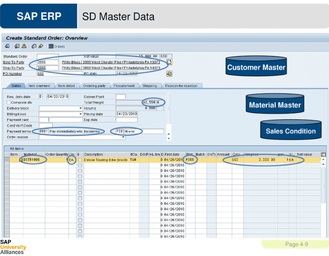Viewport: 329px width, 256px height.
Task: Open the Item detail tab
Action: coord(66,86)
